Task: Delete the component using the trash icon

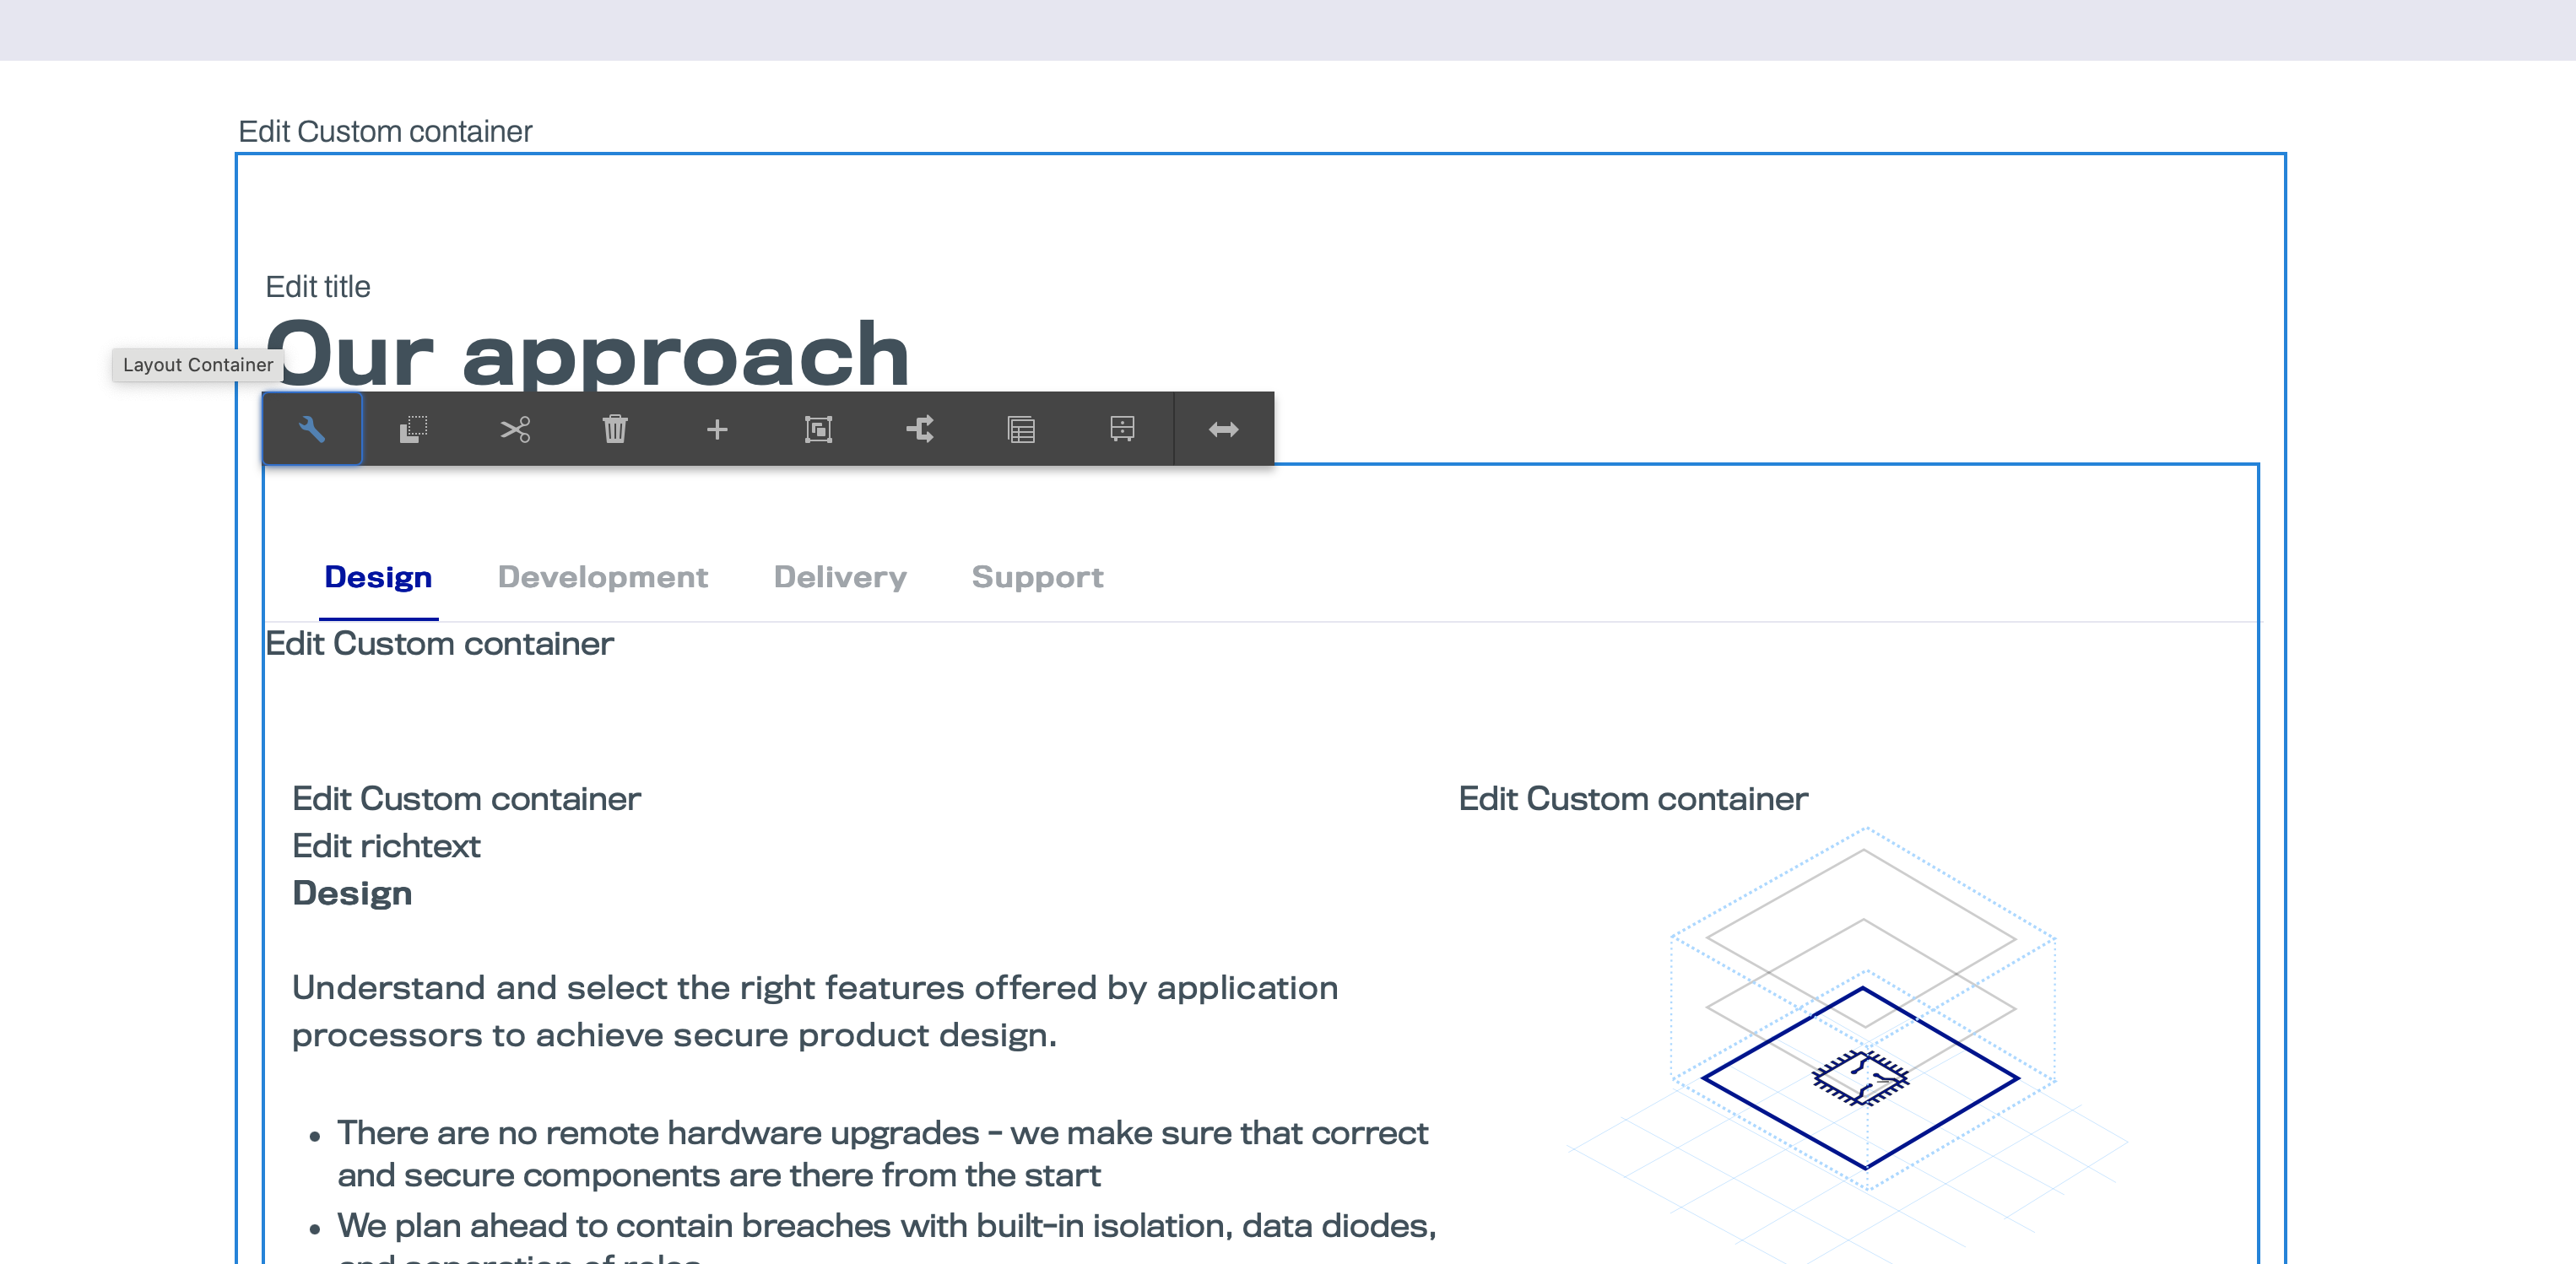Action: 616,428
